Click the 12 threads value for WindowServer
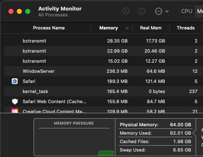The height and width of the screenshot is (157, 203). click(195, 71)
